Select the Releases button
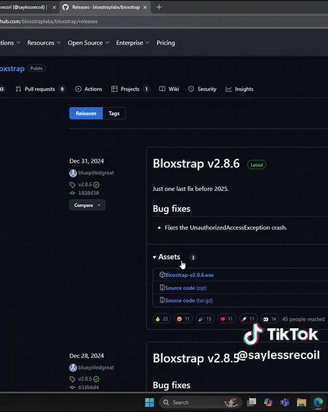Screen dimensions: 328x412 86,113
